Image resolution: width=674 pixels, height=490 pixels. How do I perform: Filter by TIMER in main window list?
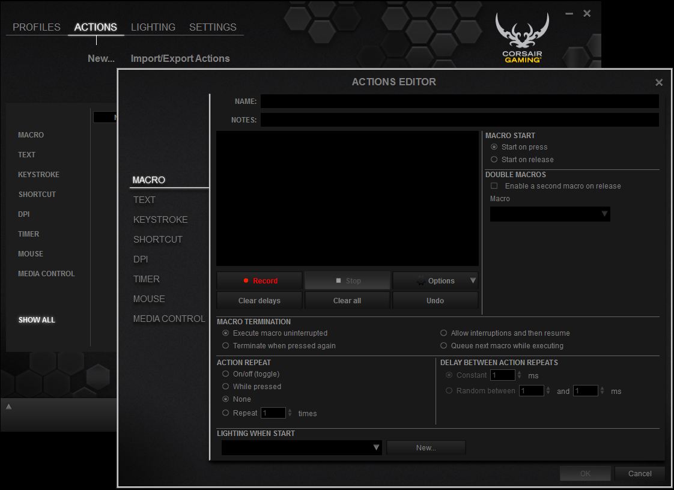[28, 234]
